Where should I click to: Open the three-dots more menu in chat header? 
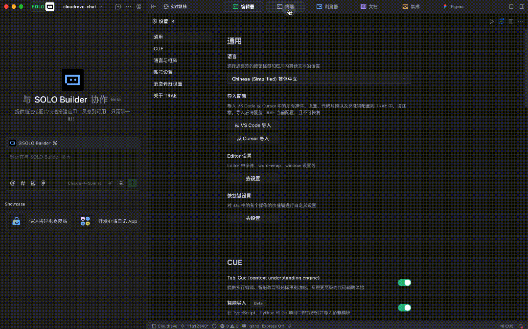[129, 7]
